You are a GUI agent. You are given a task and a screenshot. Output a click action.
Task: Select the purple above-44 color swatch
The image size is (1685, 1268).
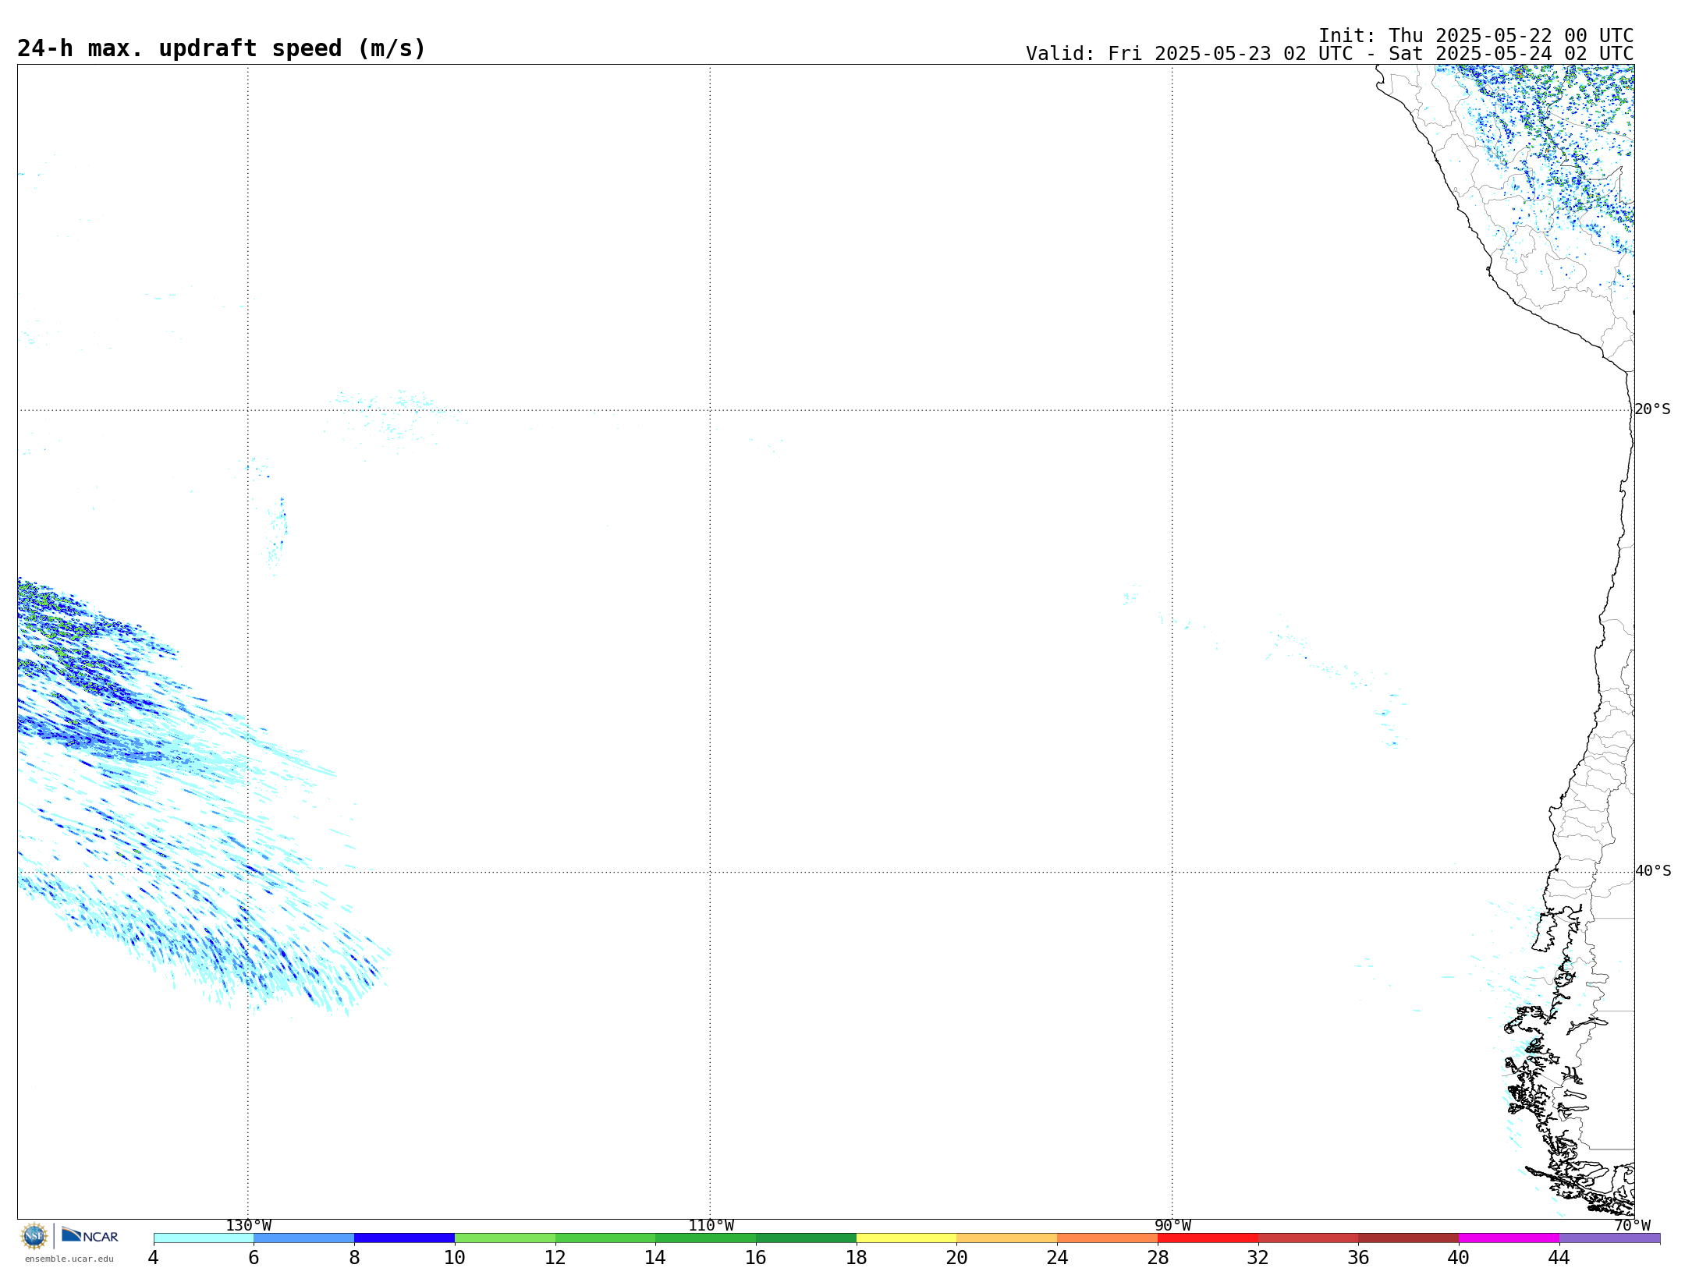tap(1610, 1238)
